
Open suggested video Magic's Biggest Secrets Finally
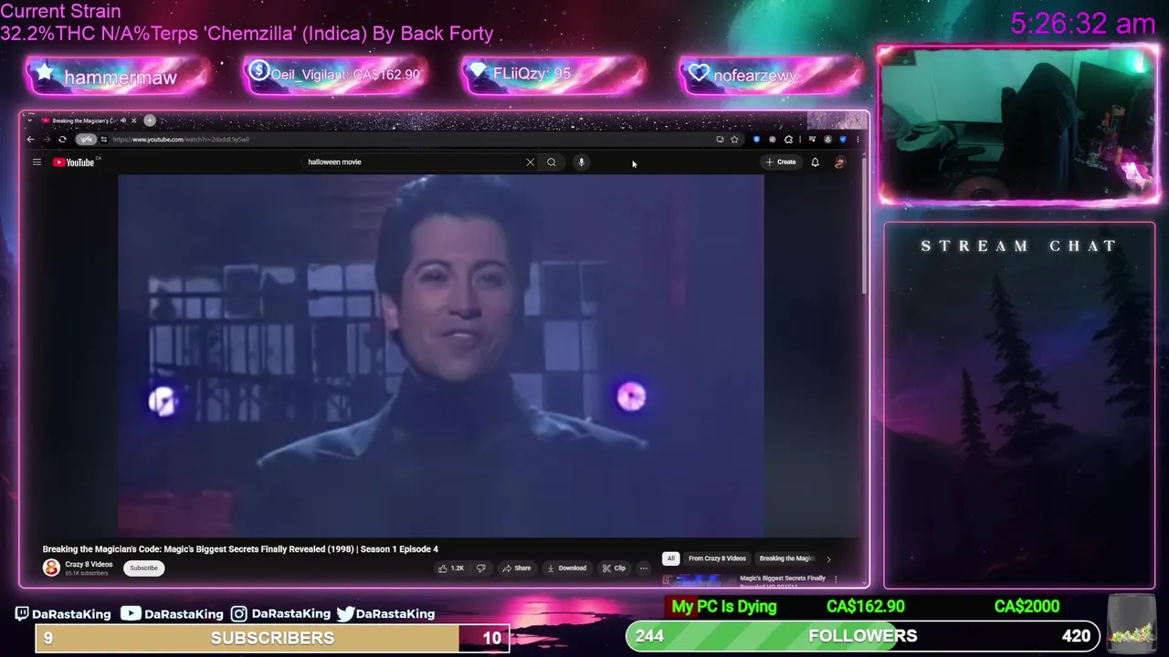[782, 579]
